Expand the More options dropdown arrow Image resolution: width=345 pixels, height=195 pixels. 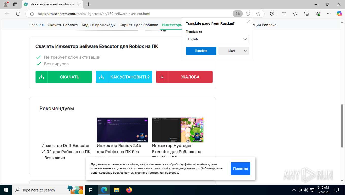point(245,51)
